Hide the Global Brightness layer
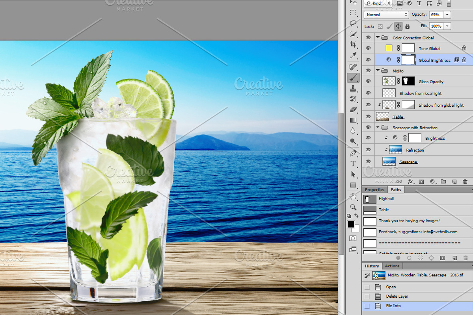The image size is (473, 315). pyautogui.click(x=368, y=60)
